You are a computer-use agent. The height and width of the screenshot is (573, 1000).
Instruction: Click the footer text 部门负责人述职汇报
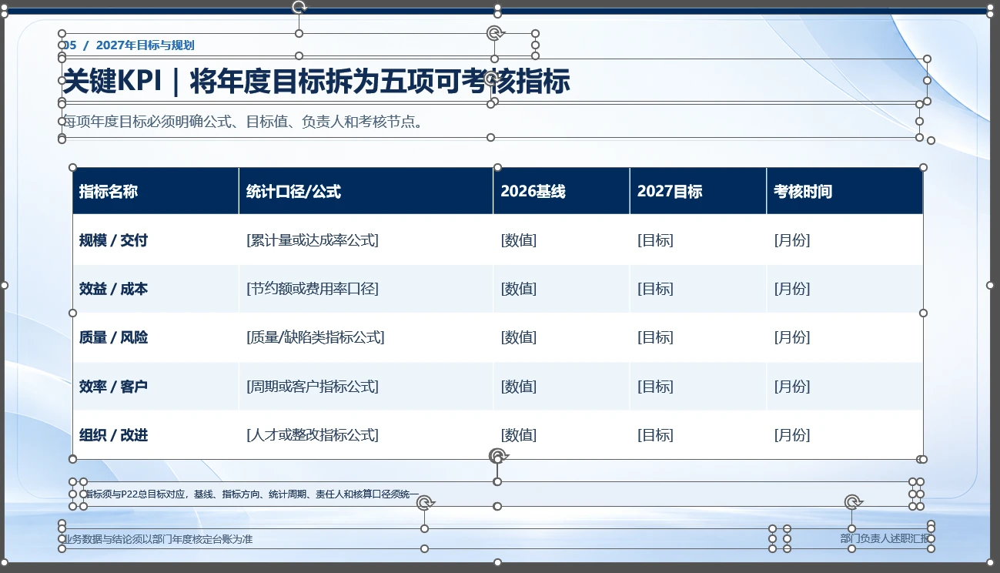click(885, 539)
